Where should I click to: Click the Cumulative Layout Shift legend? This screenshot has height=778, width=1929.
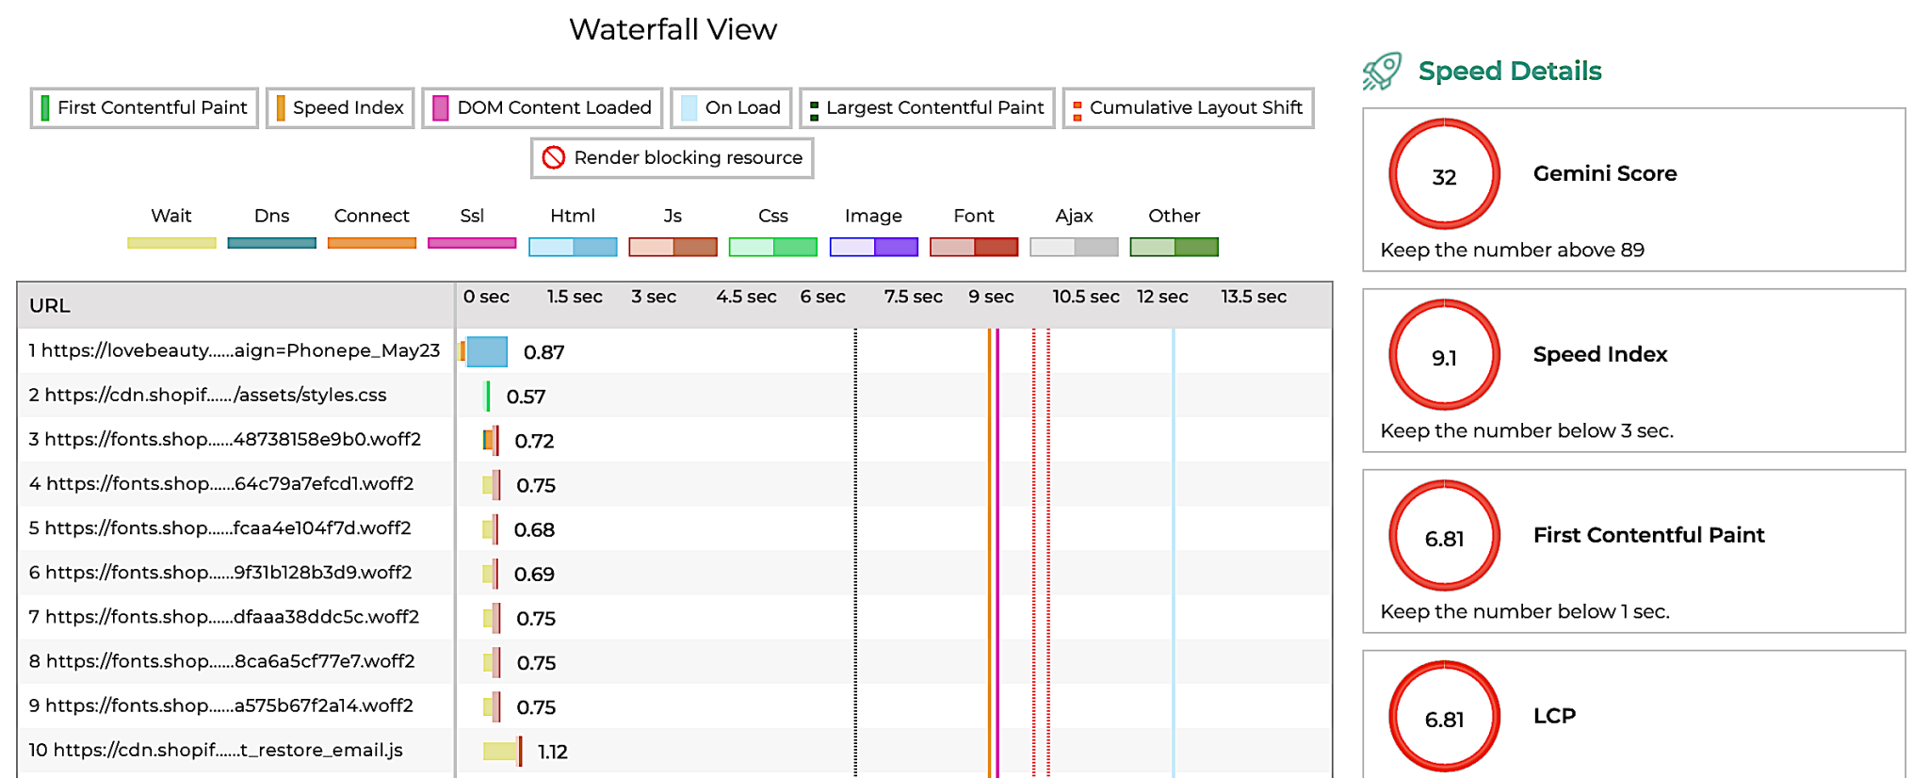click(1188, 108)
